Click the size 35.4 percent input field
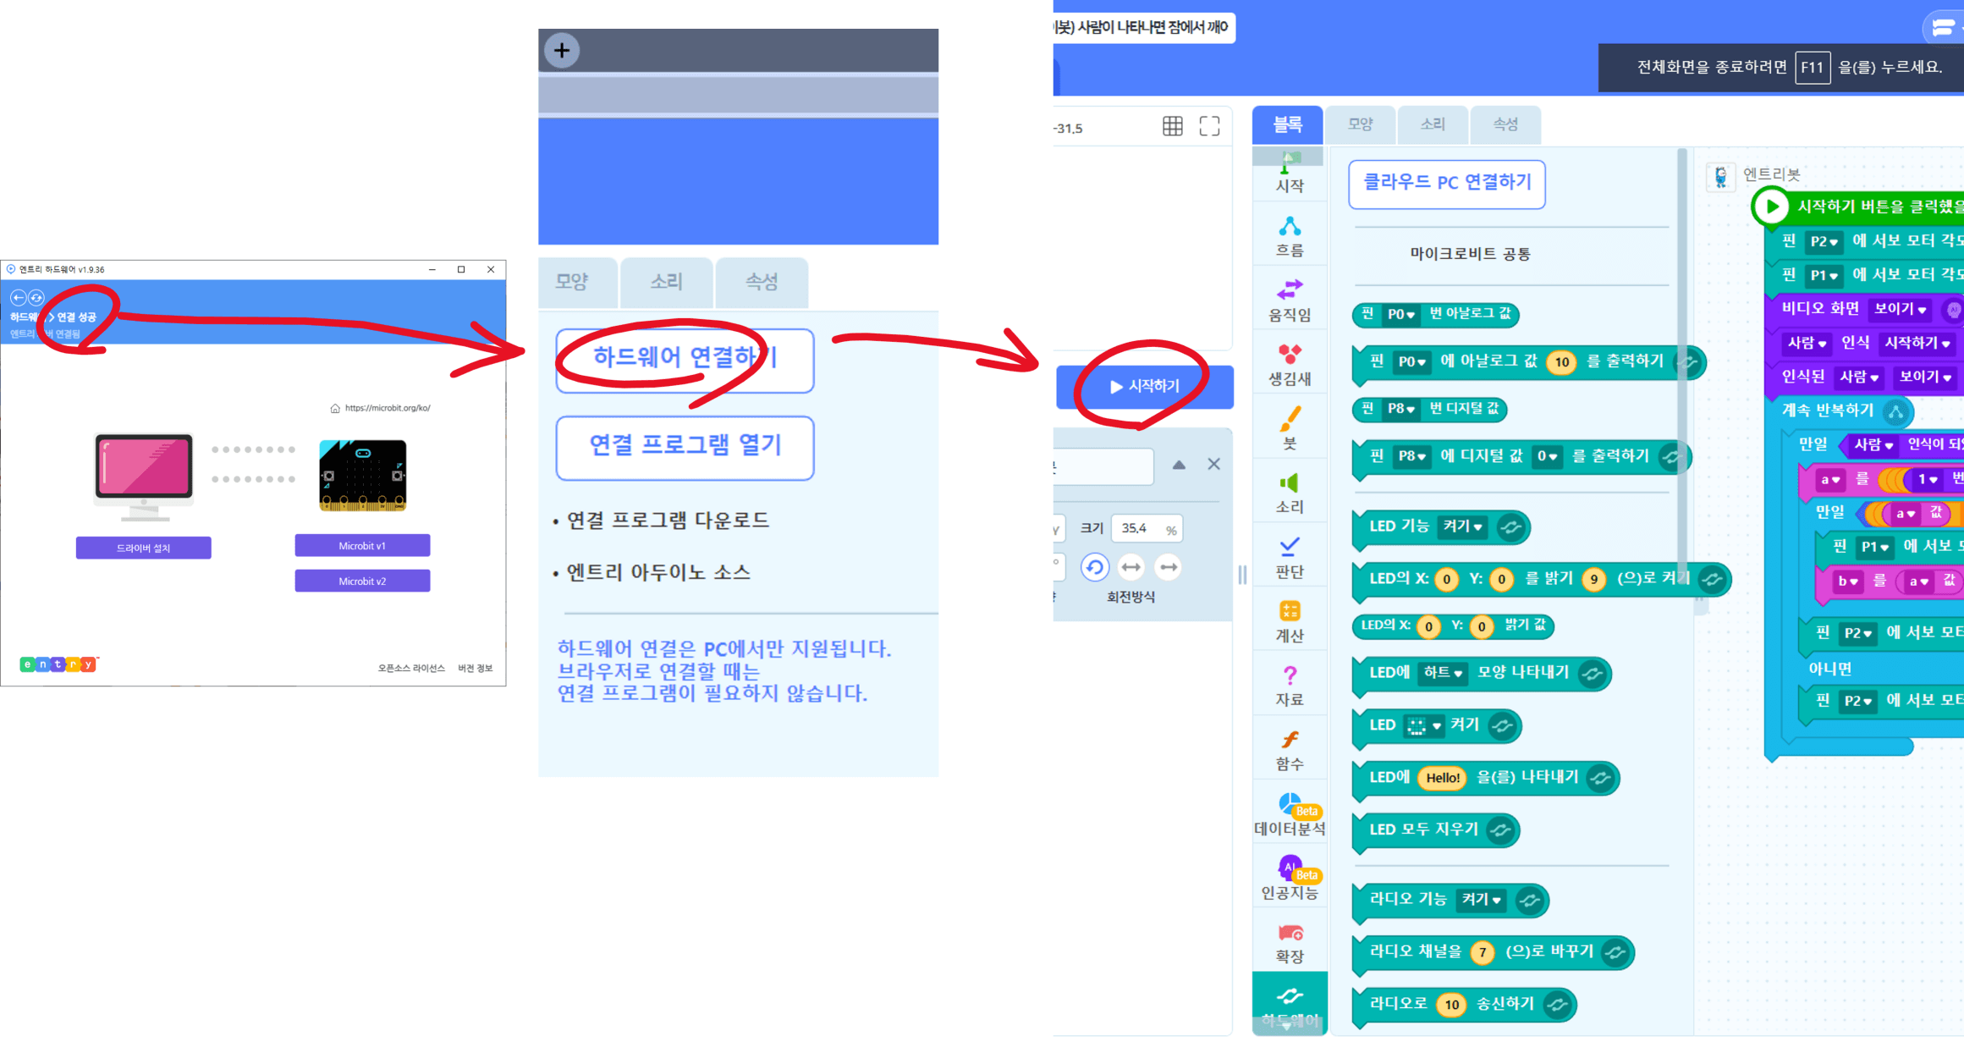Viewport: 1964px width, 1047px height. coord(1138,528)
